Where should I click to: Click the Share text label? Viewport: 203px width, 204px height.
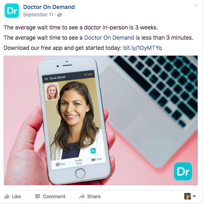click(x=94, y=197)
